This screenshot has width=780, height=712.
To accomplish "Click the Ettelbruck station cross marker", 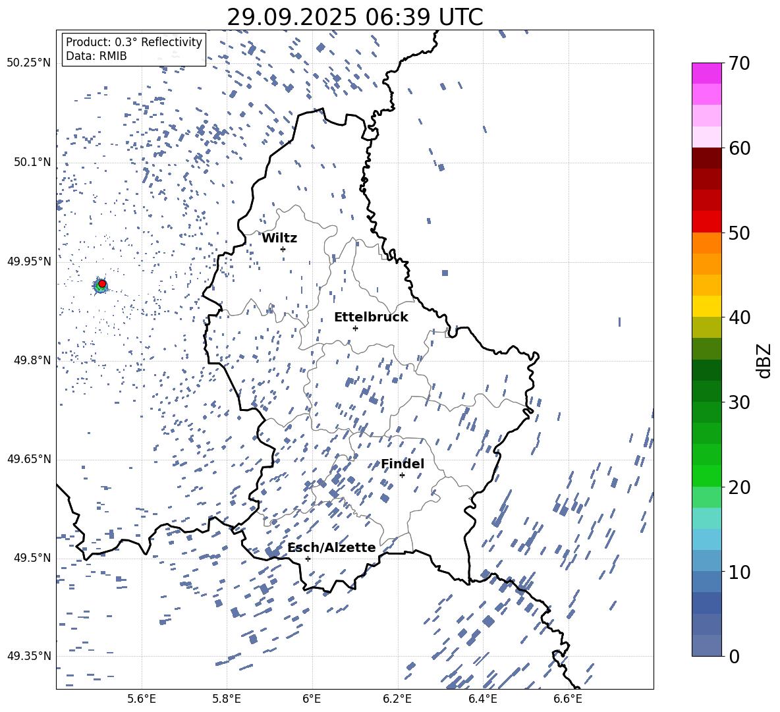I will [355, 328].
